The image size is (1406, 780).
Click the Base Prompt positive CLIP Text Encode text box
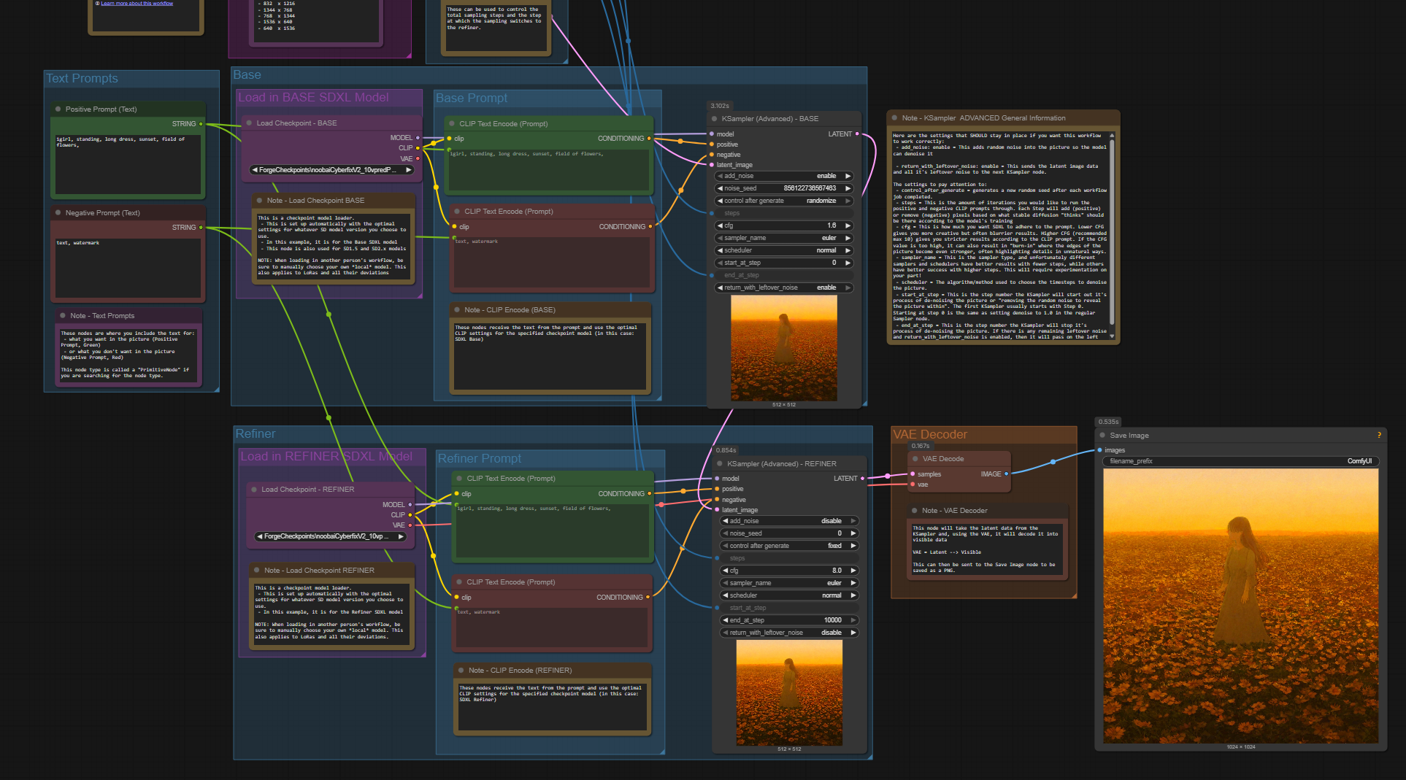(x=548, y=169)
